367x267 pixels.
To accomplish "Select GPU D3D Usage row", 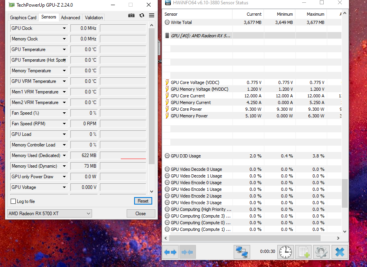I will click(x=252, y=156).
